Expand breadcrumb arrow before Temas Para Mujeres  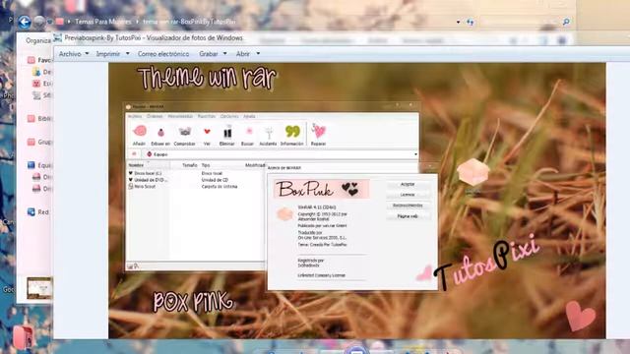coord(69,22)
